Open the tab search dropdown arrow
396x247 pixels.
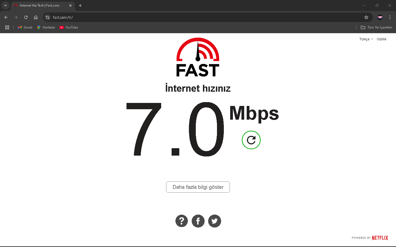(5, 5)
